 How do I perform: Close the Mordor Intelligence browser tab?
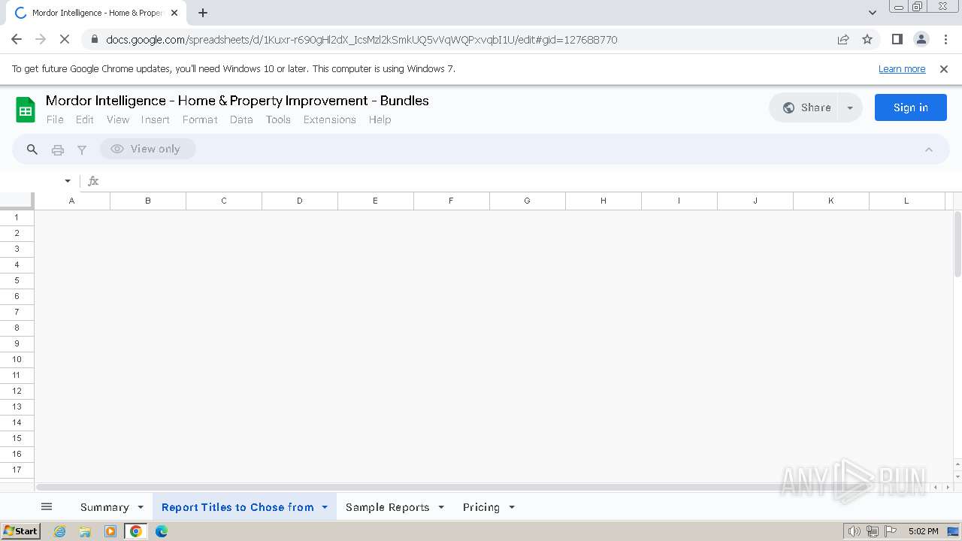pos(174,13)
